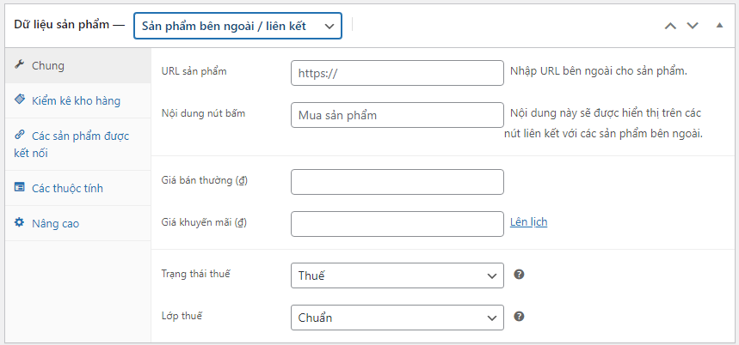
Task: Click the link icon for Các sản phẩm được kết nối
Action: click(x=20, y=136)
